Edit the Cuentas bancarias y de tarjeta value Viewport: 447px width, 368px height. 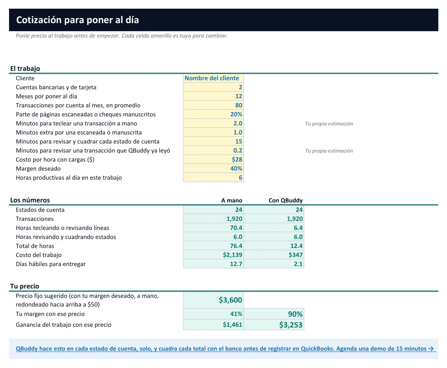[x=214, y=87]
